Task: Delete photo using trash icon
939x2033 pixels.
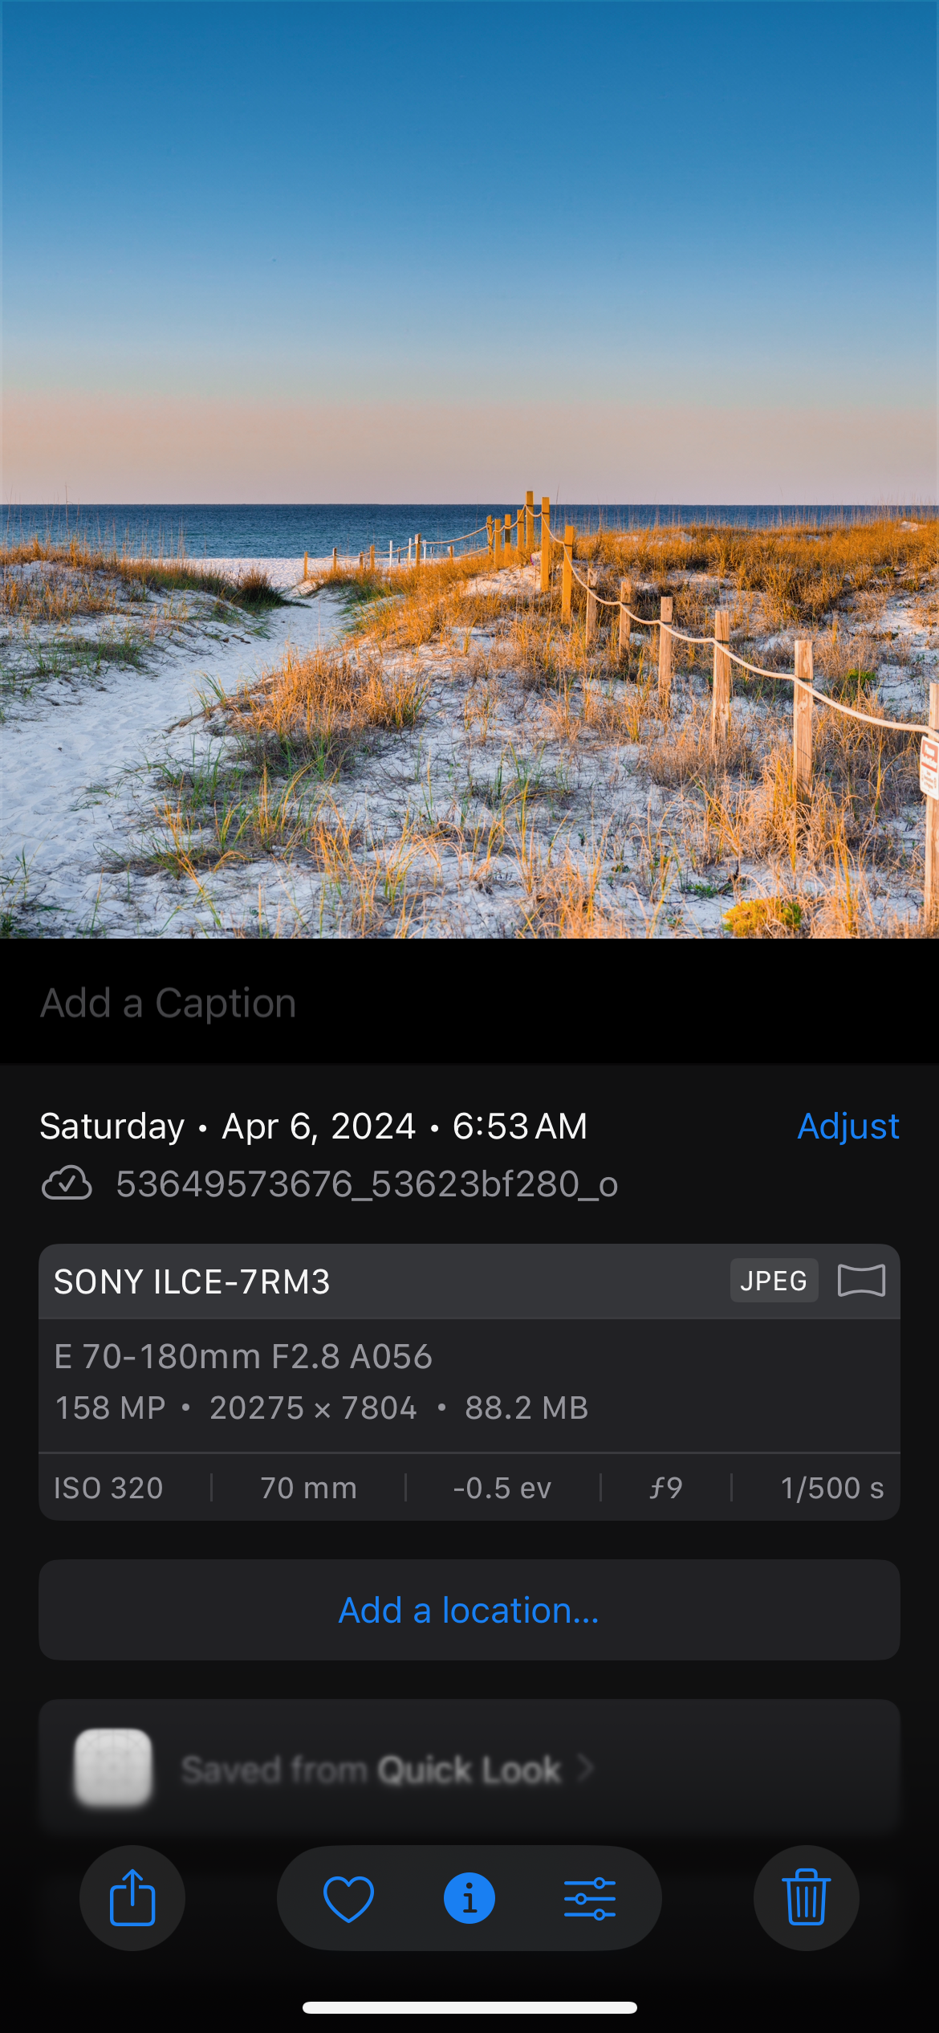Action: point(807,1898)
